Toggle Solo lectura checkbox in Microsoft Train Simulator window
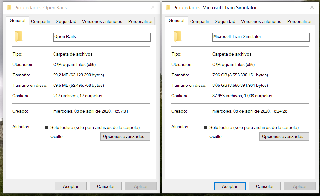The height and width of the screenshot is (196, 320). pos(206,127)
